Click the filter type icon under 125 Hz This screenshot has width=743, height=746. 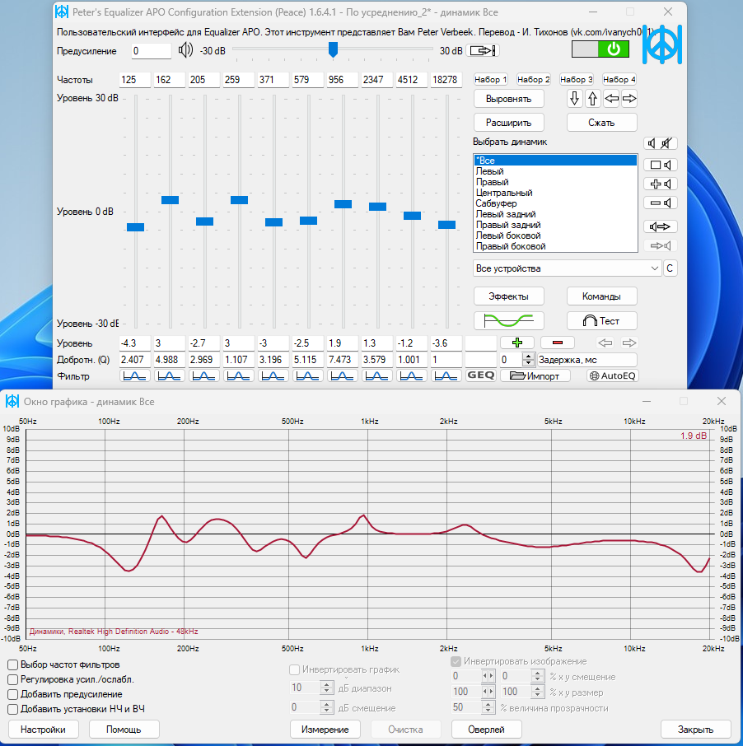[135, 375]
